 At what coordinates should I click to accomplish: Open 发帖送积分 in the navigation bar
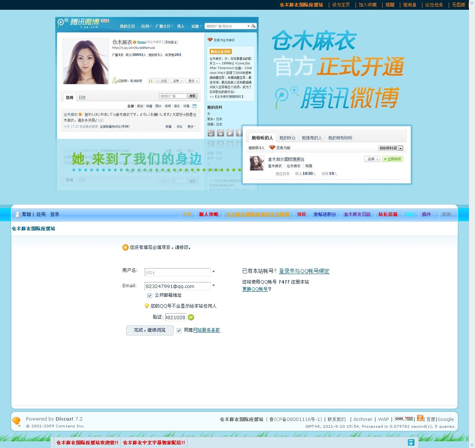(325, 214)
